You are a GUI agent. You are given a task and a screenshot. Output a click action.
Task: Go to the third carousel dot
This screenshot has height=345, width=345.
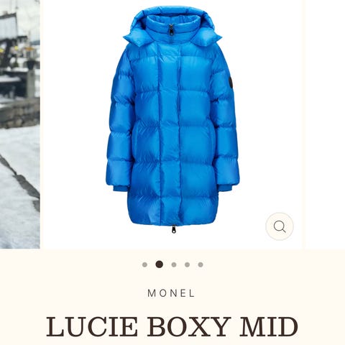(x=174, y=264)
